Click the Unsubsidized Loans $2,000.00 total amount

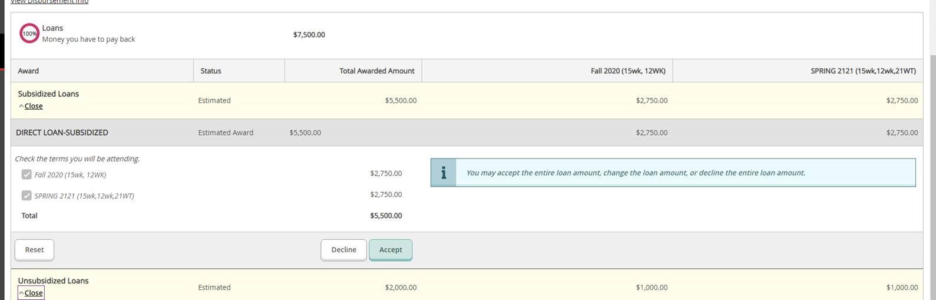click(401, 288)
